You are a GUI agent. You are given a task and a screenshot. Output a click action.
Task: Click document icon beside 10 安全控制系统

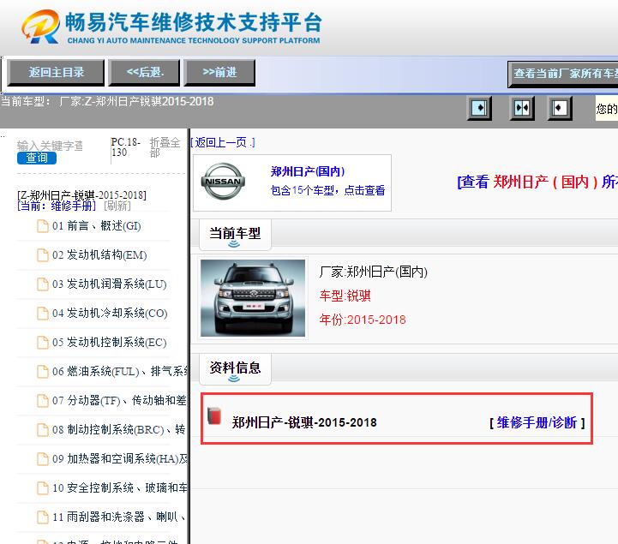click(43, 487)
